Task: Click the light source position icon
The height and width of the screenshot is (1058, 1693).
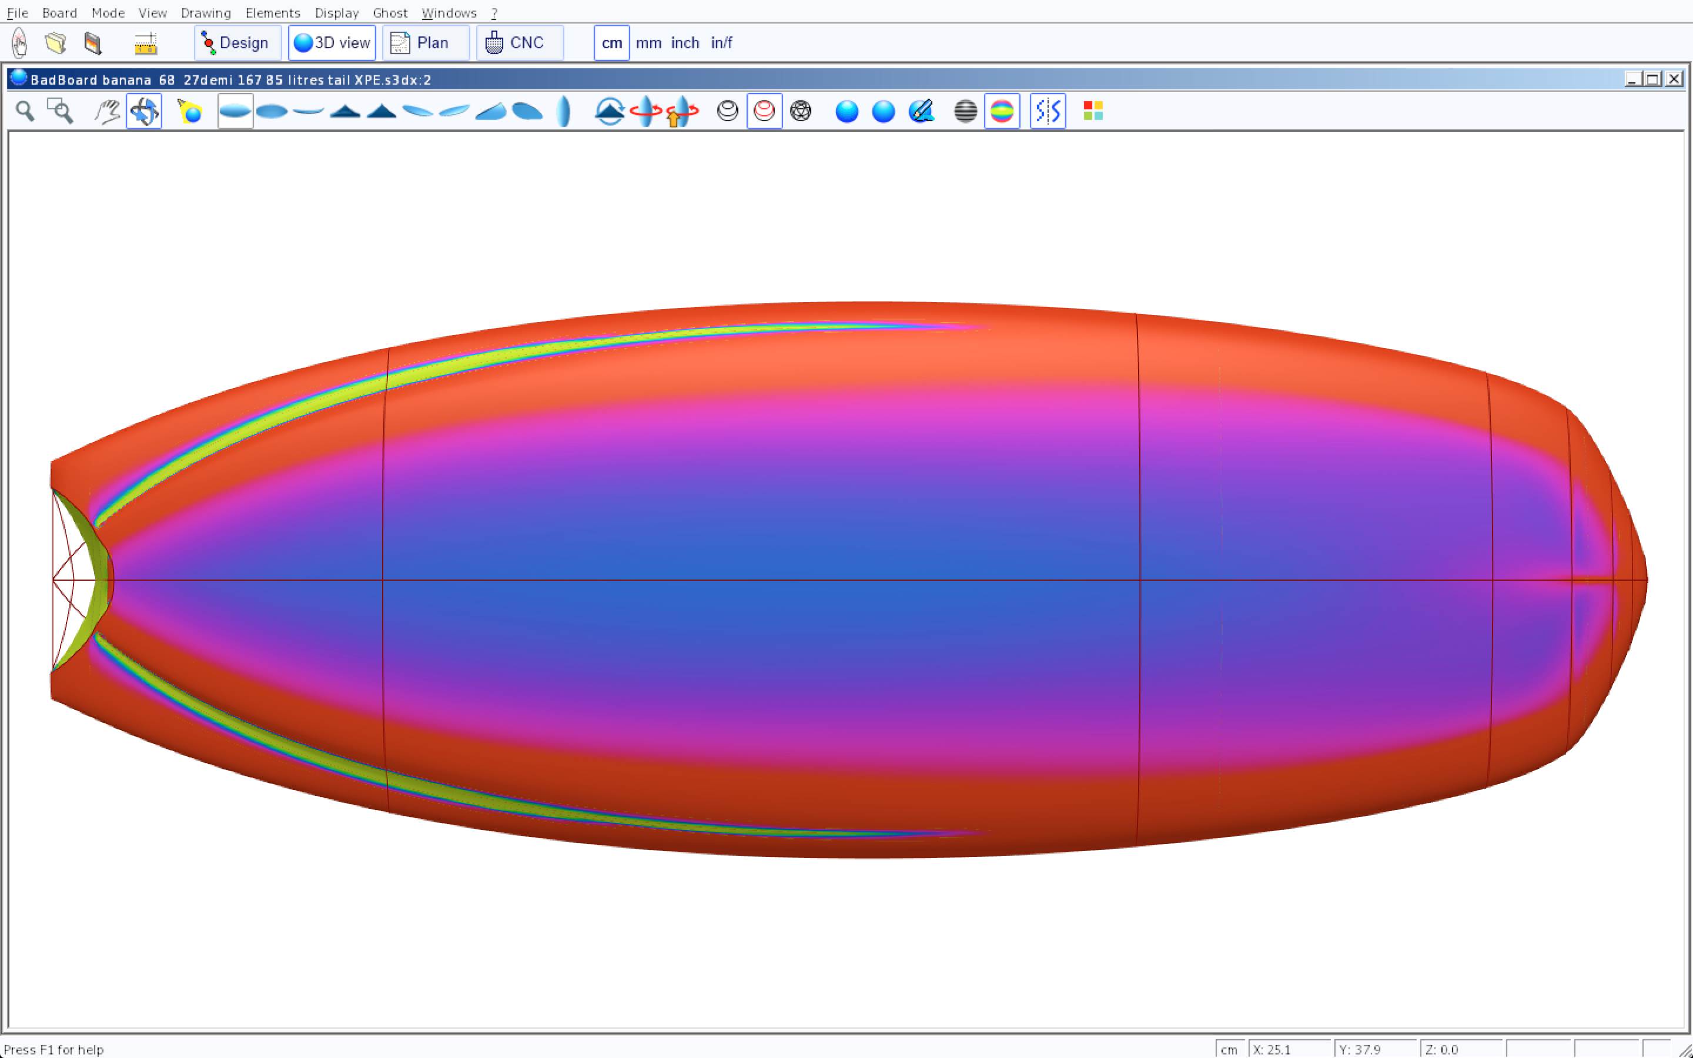Action: (190, 111)
